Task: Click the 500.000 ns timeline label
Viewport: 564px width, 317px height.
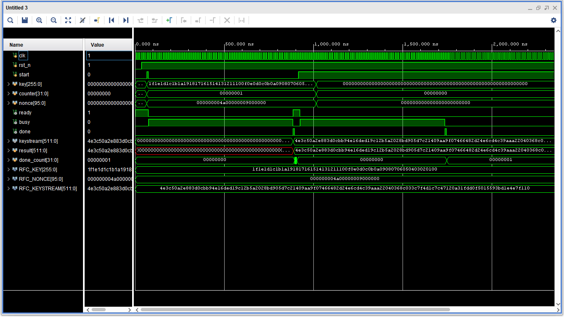Action: pyautogui.click(x=239, y=44)
